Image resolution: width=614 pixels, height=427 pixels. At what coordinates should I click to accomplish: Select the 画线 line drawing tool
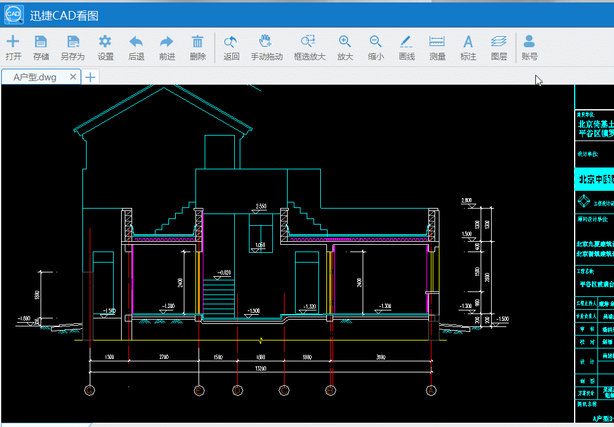pos(406,47)
